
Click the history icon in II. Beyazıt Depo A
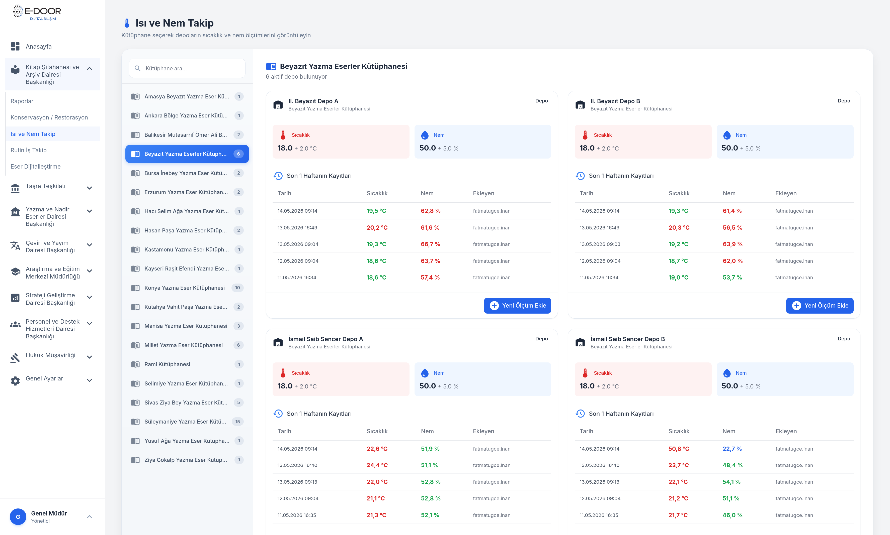click(278, 176)
